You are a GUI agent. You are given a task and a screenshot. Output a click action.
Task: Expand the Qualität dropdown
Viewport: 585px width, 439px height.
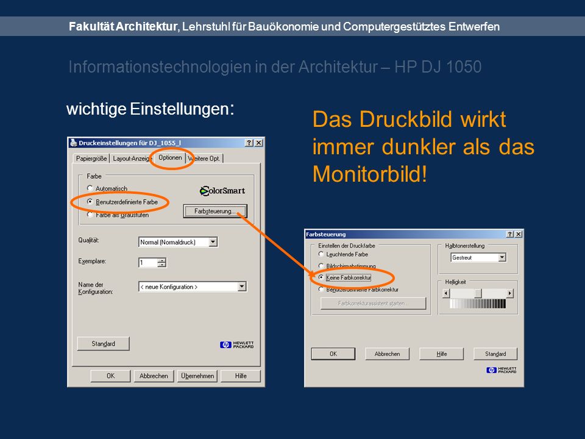pos(213,242)
